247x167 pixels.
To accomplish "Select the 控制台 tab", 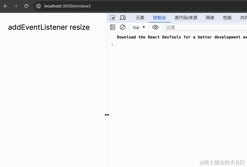I will [x=159, y=18].
